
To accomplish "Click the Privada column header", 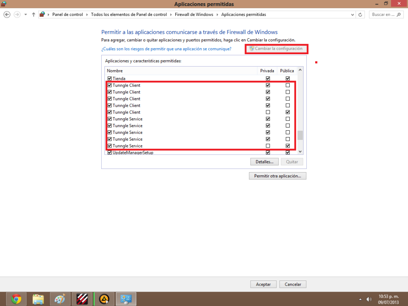I will click(267, 71).
